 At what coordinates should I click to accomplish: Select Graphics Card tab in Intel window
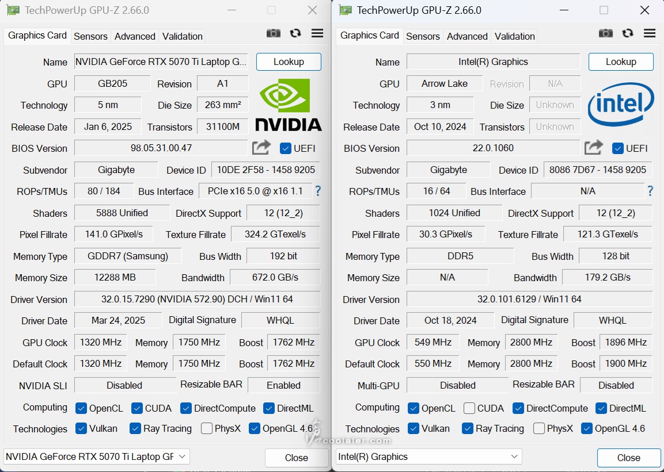(x=370, y=36)
